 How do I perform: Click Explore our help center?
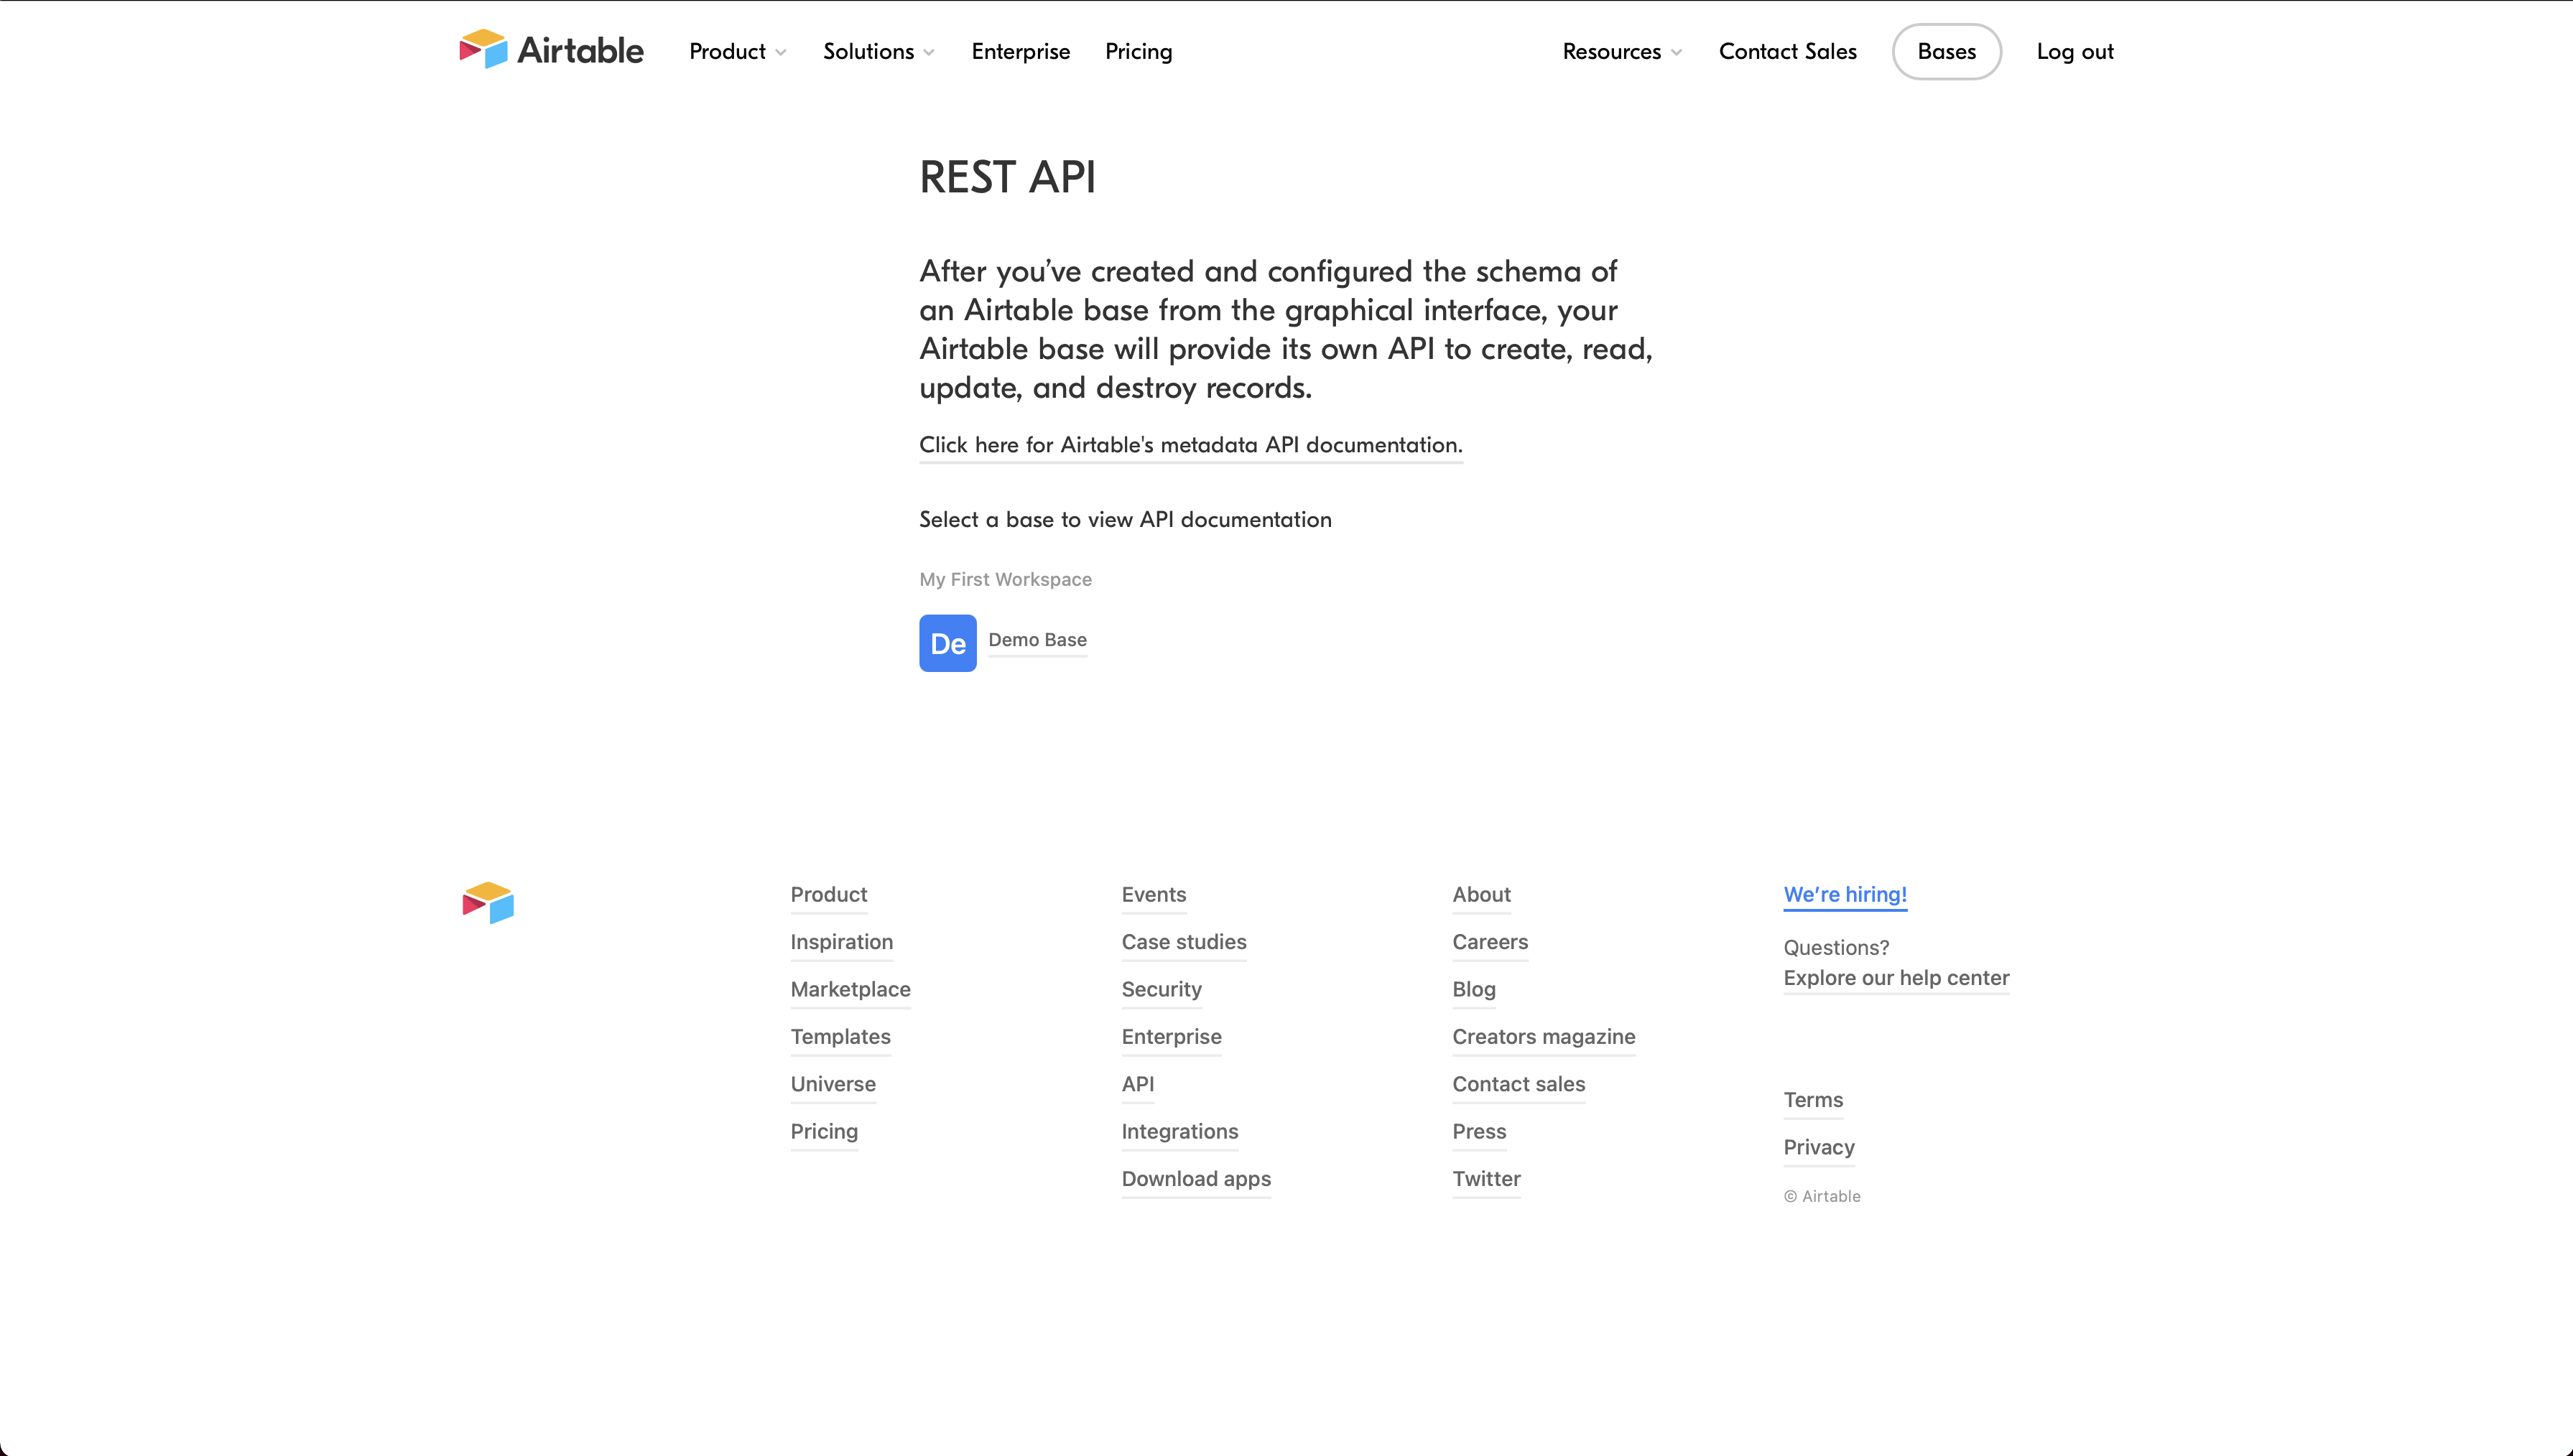[x=1896, y=978]
